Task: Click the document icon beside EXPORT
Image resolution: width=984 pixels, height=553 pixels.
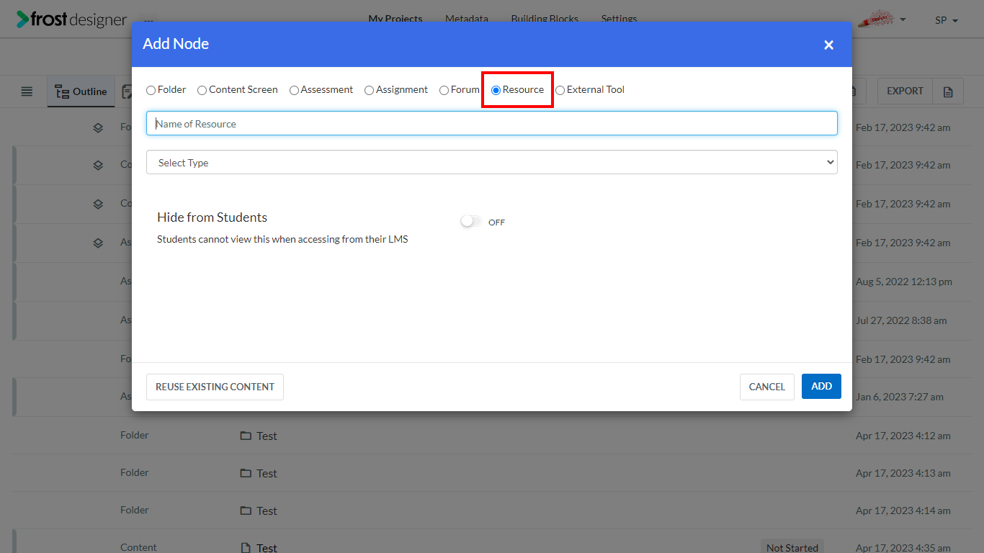Action: tap(948, 91)
